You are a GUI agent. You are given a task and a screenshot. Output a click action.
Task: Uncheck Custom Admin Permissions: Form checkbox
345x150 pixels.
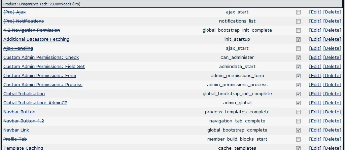click(x=298, y=76)
